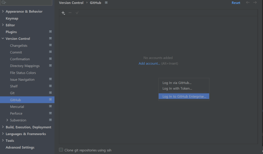Click project icon next to Issue Navigation
Image resolution: width=263 pixels, height=154 pixels.
coord(50,79)
